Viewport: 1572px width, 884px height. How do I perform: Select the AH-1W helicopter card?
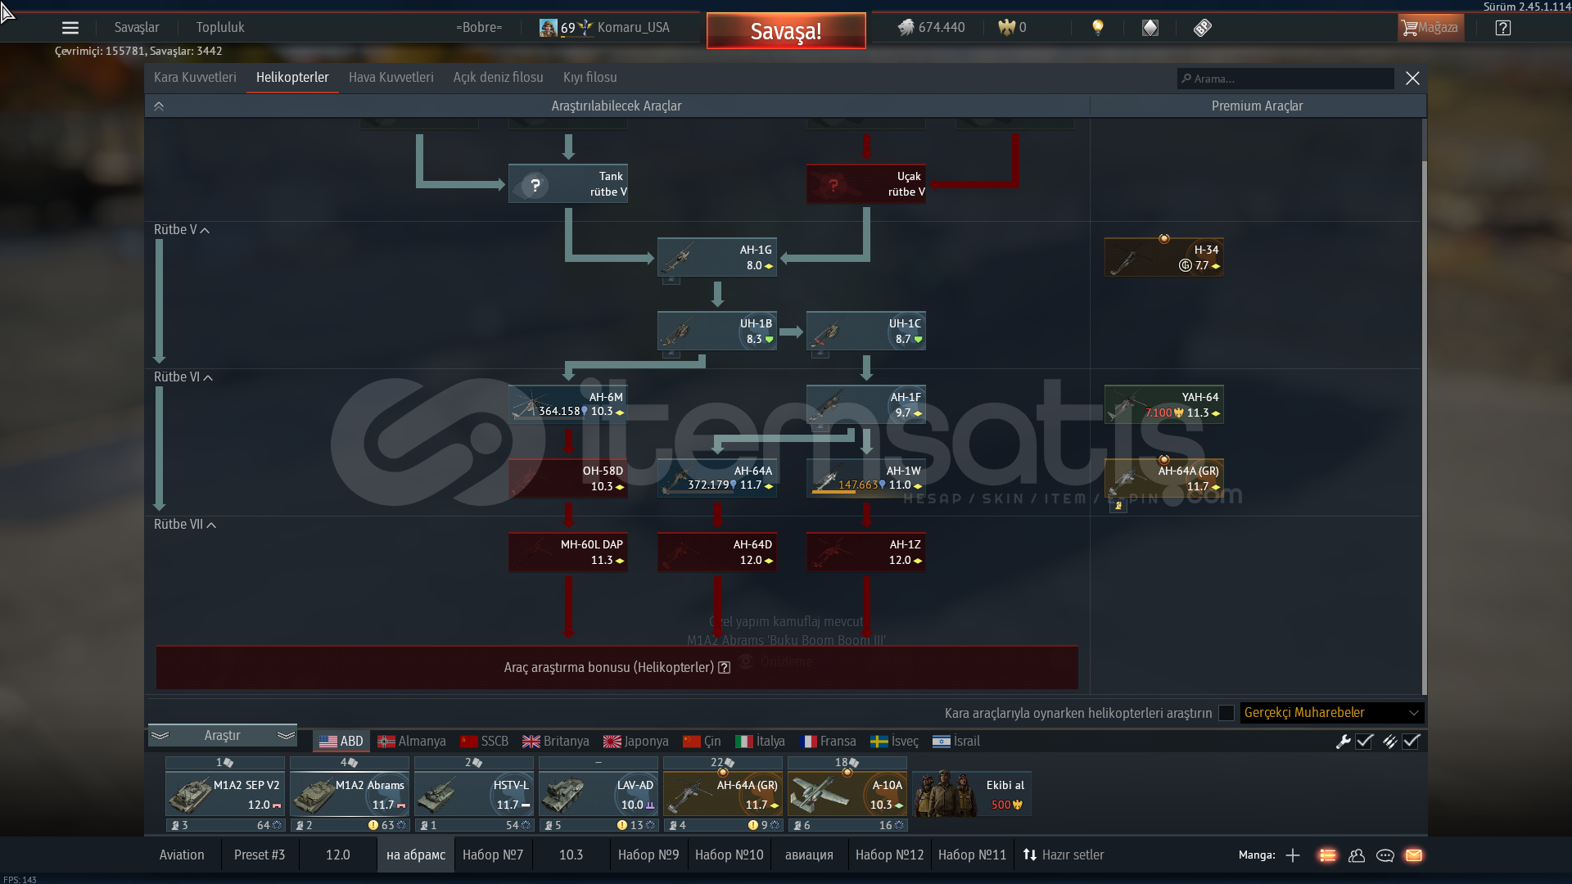[866, 478]
